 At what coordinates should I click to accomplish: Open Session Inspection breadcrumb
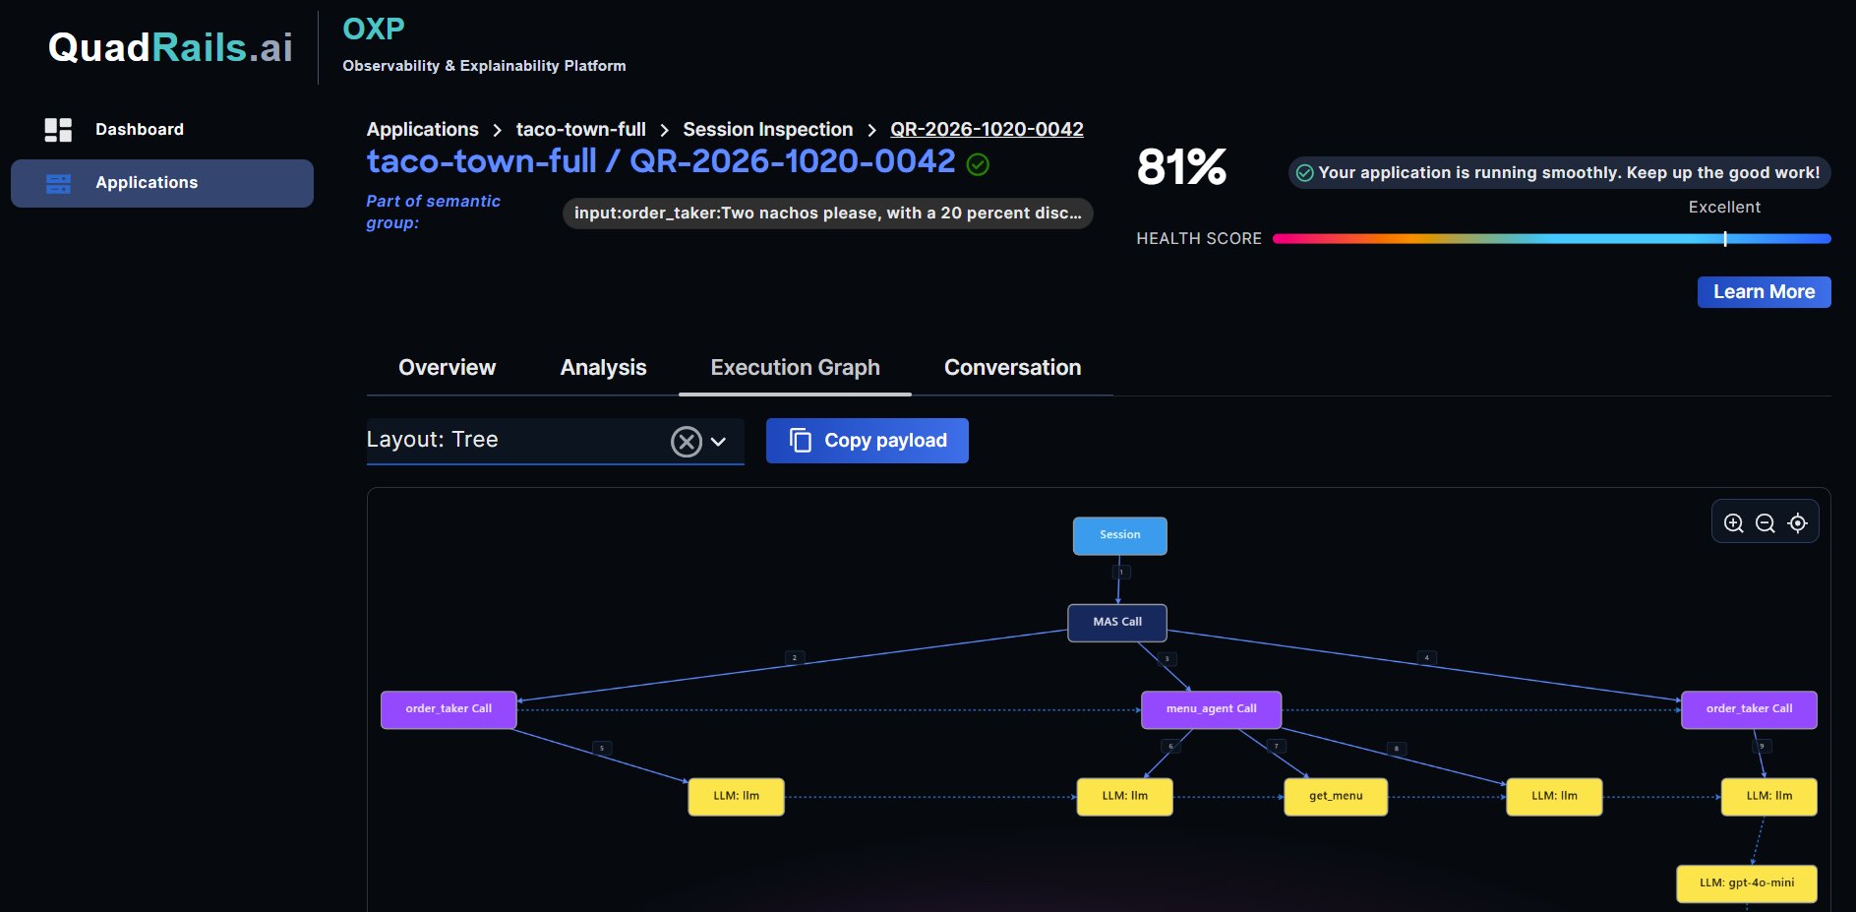pyautogui.click(x=768, y=130)
